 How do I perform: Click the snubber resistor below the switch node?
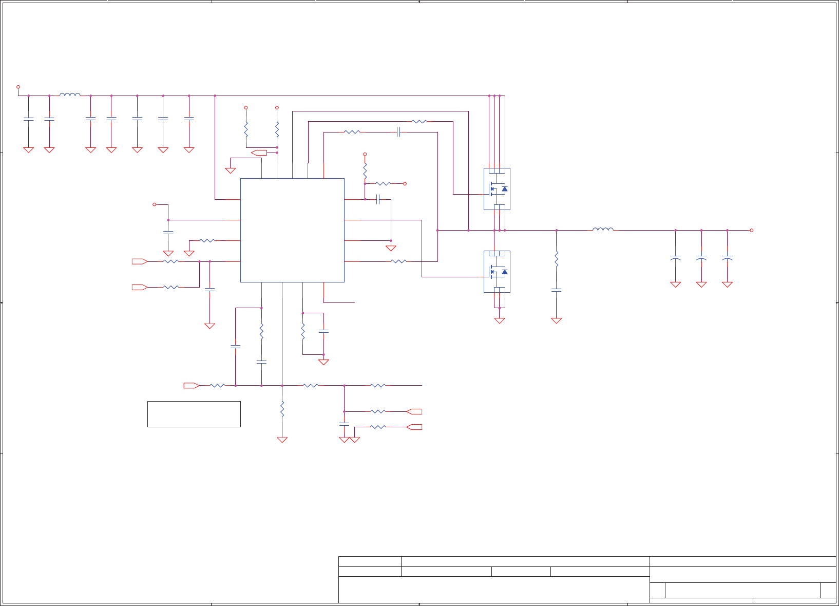(557, 259)
